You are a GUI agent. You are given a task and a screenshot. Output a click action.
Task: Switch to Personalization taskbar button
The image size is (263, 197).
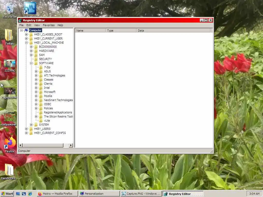[x=99, y=194]
